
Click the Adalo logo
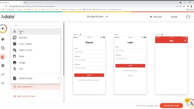point(8,16)
